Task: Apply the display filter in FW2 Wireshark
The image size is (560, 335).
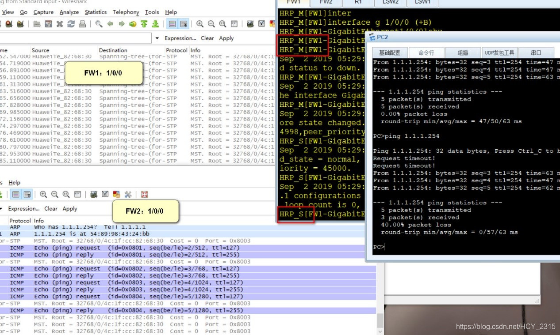Action: pos(70,209)
